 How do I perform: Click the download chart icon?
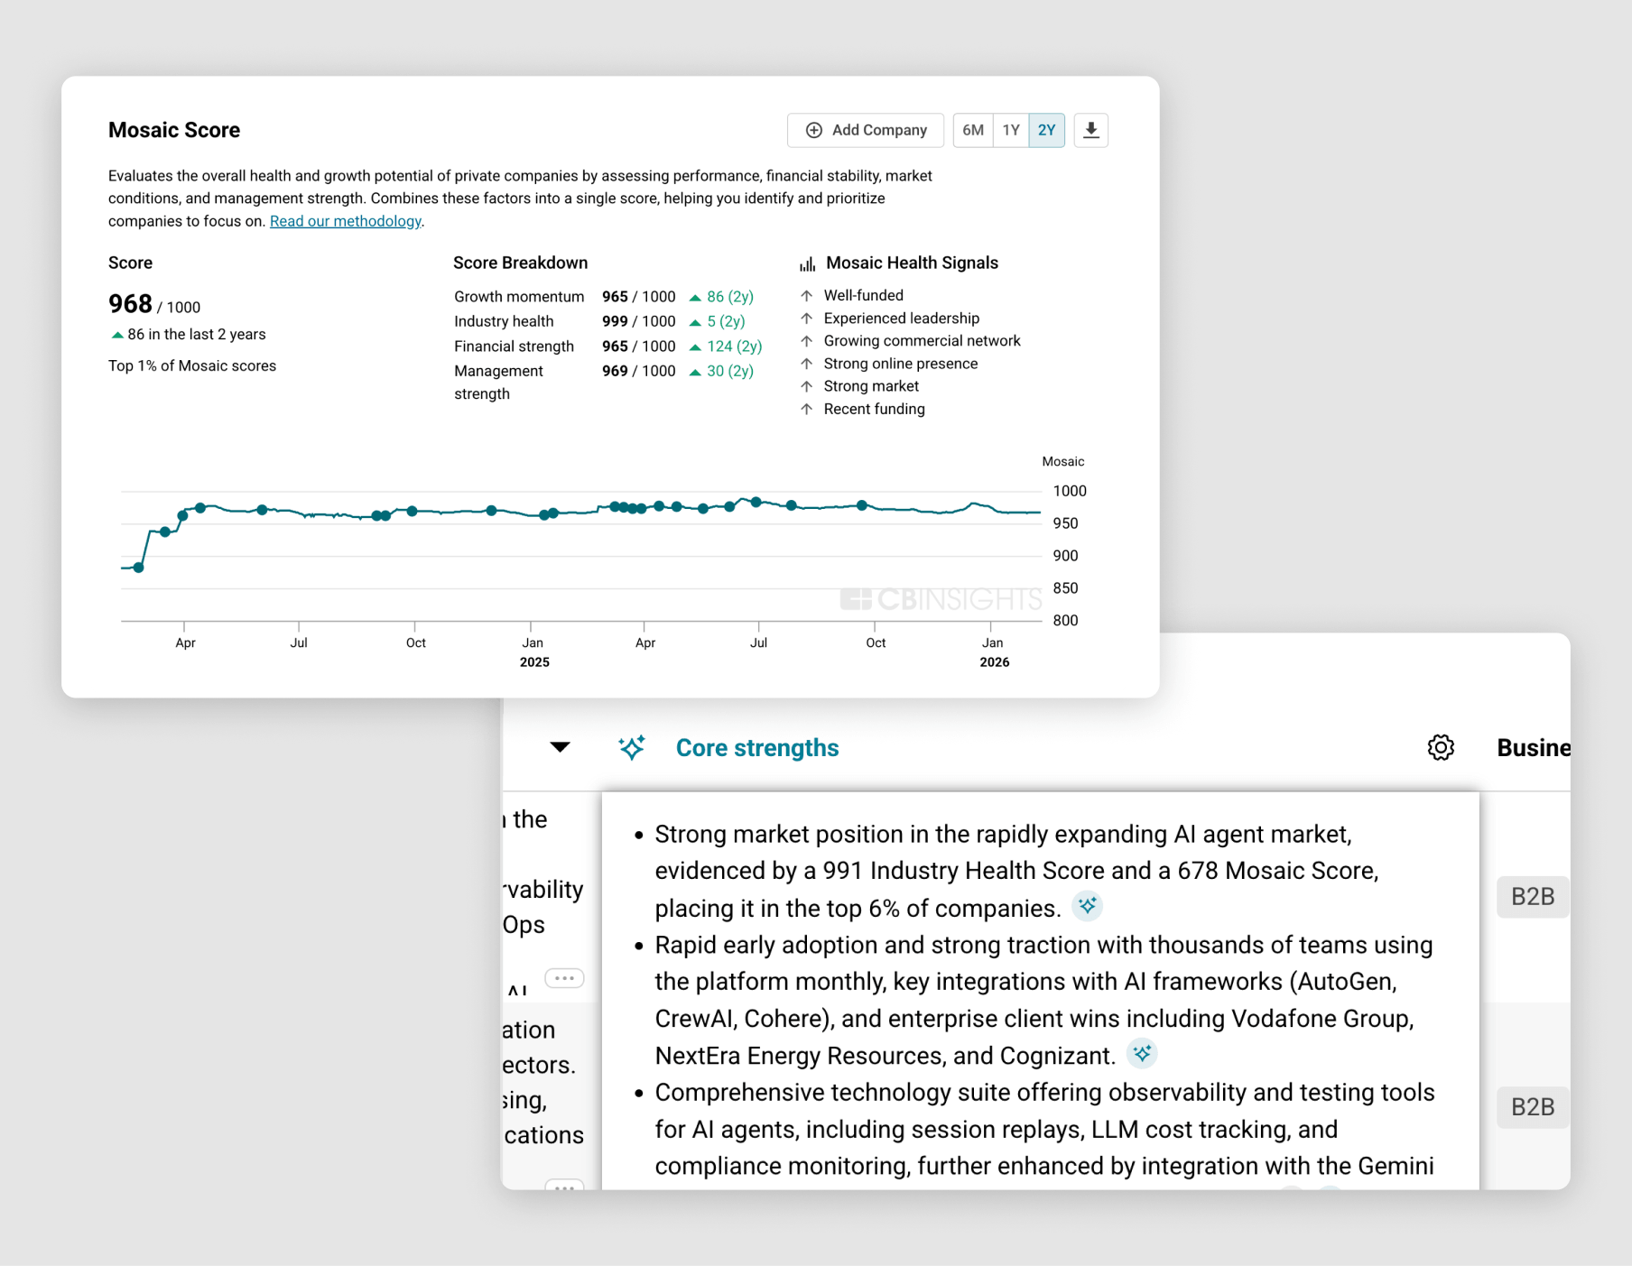point(1090,130)
